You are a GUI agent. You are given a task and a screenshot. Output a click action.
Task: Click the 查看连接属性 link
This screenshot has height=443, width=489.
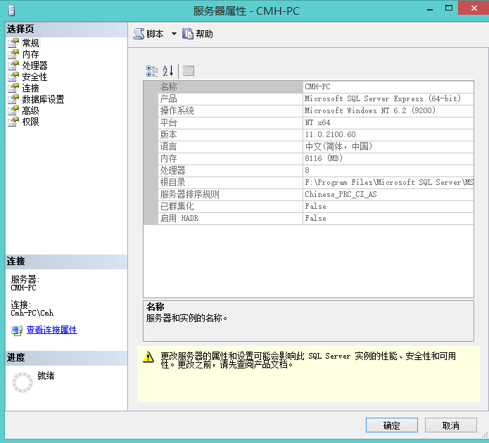51,330
